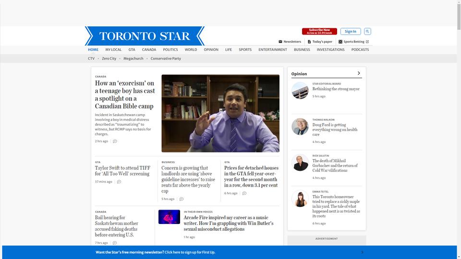Image resolution: width=461 pixels, height=259 pixels.
Task: Click Sports Betting external link arrow icon
Action: point(367,42)
